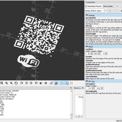Switch to the Top view cube icon
Viewport: 122px width, 122px height.
[x=27, y=83]
